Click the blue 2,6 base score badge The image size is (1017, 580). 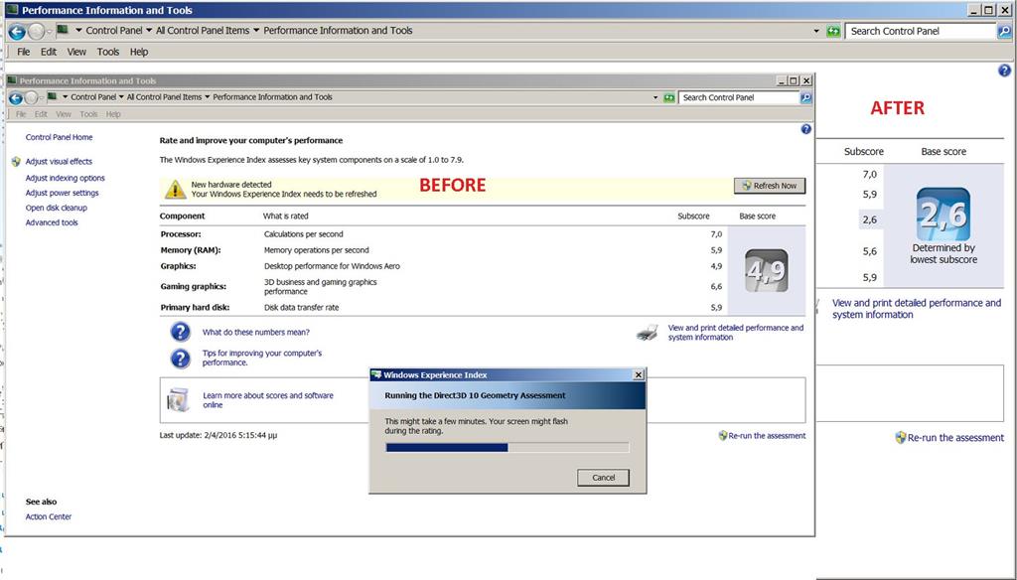(944, 215)
